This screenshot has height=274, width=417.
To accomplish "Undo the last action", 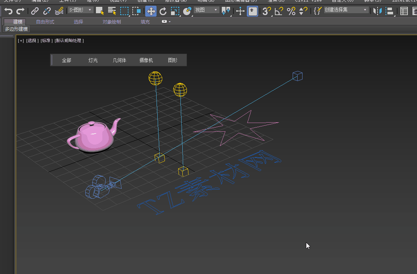I will click(x=8, y=11).
